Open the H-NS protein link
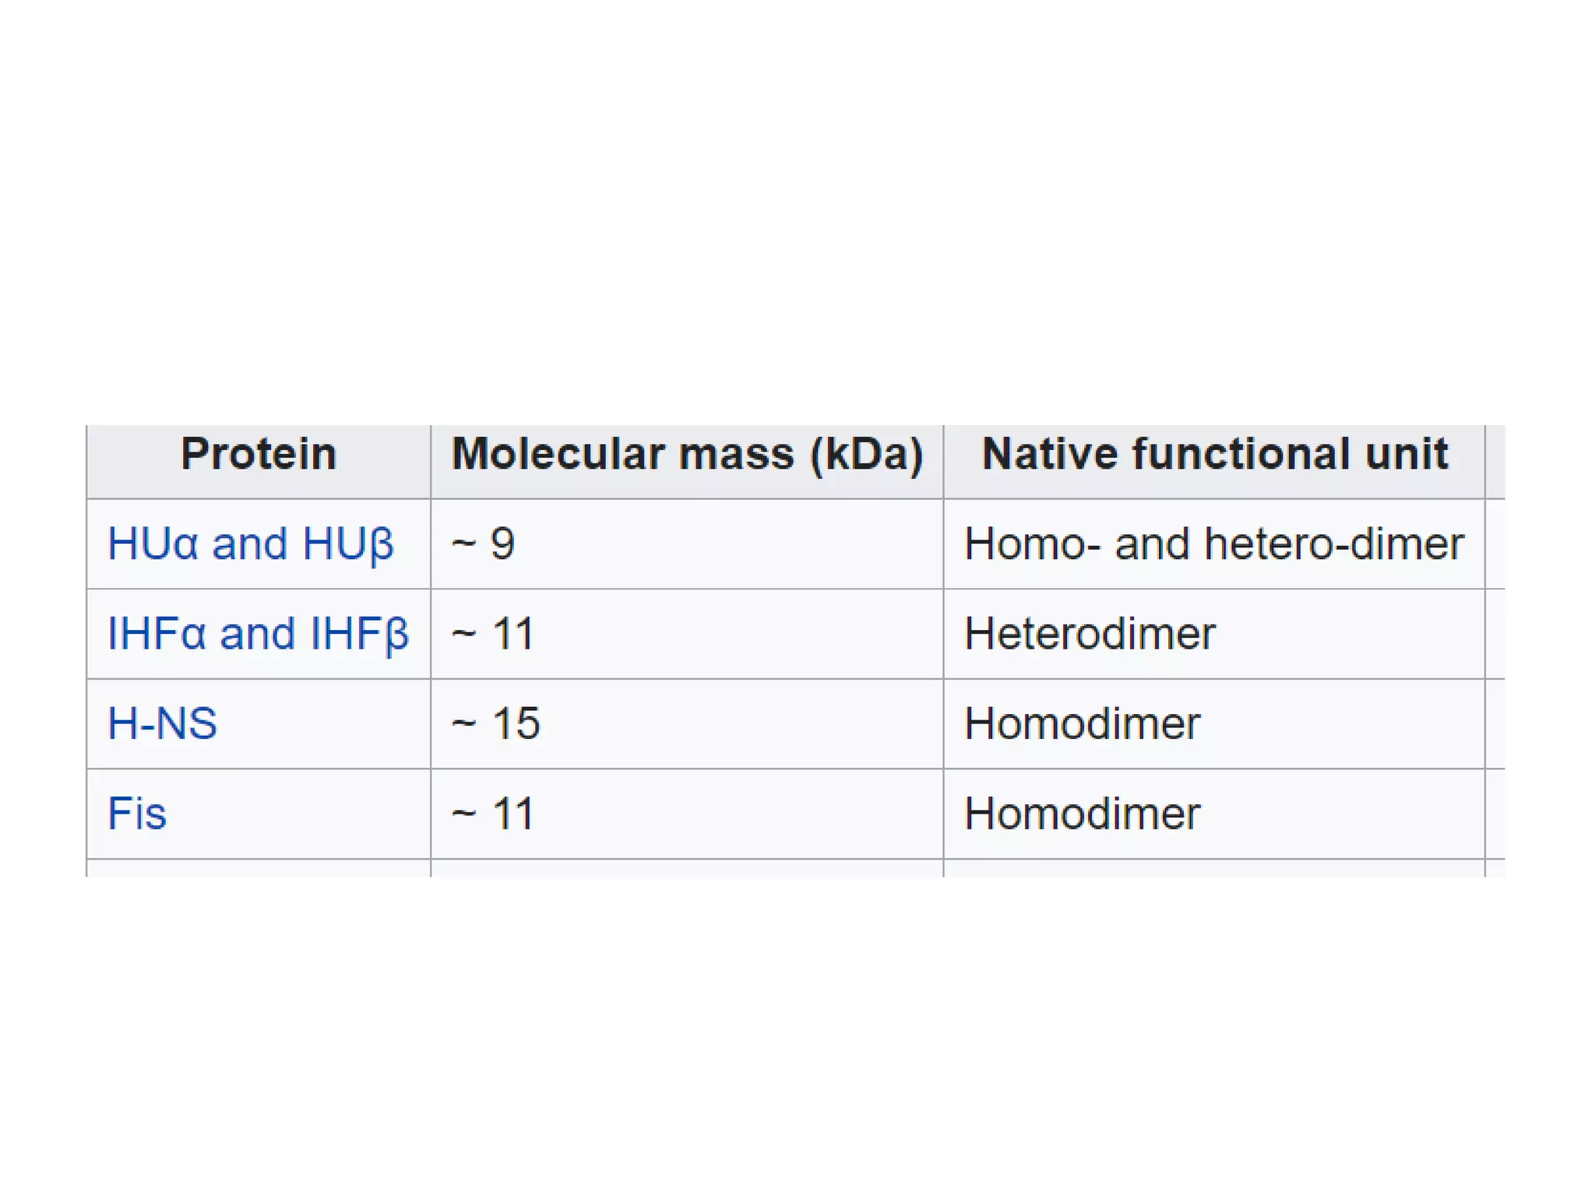 [x=162, y=723]
